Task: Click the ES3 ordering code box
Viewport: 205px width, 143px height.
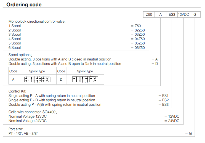Action: pos(172,15)
